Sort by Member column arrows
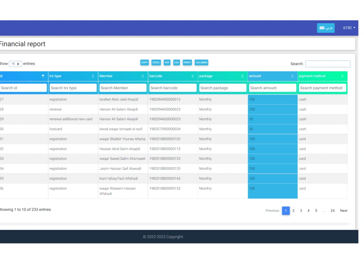This screenshot has height=273, width=364. [x=143, y=76]
